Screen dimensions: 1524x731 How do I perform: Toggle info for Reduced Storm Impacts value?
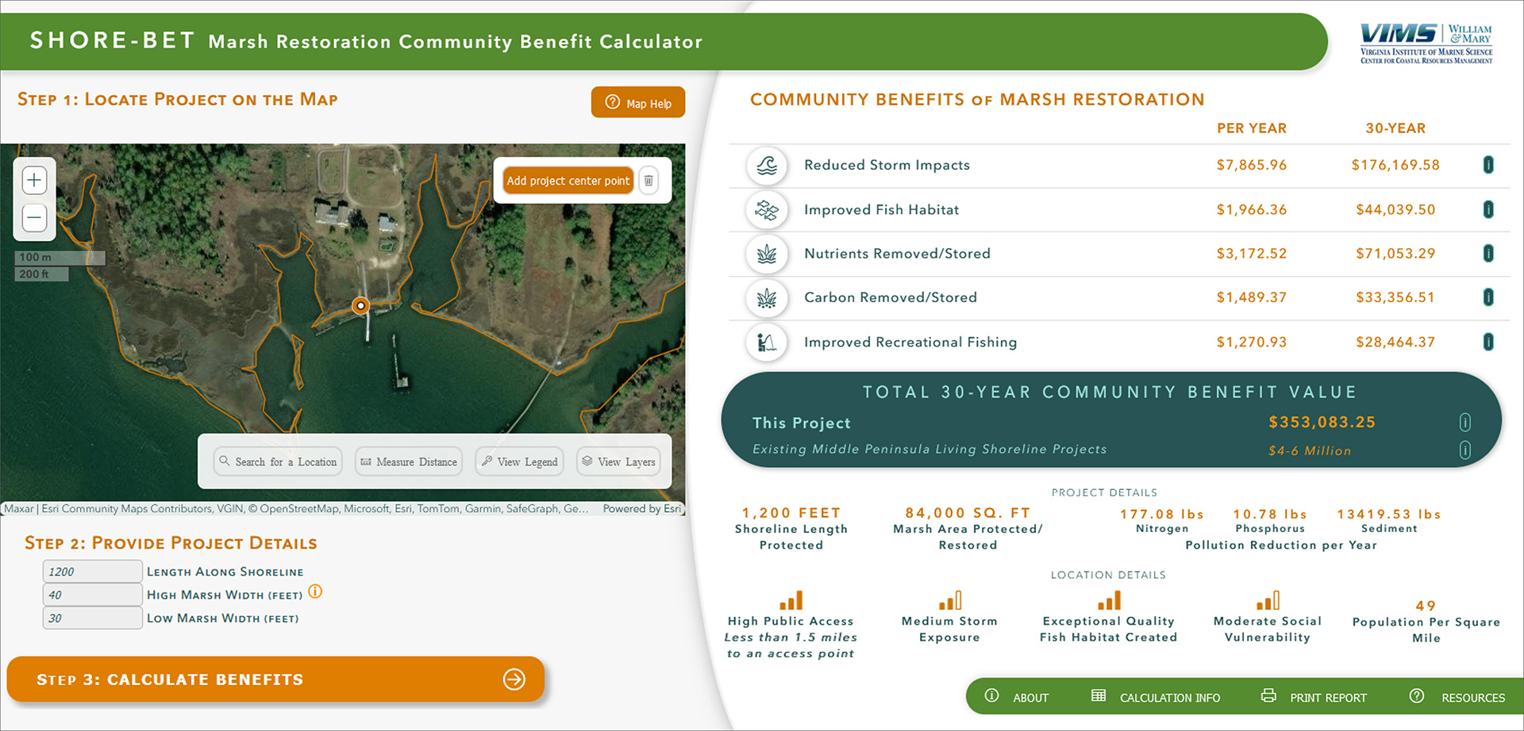coord(1489,165)
